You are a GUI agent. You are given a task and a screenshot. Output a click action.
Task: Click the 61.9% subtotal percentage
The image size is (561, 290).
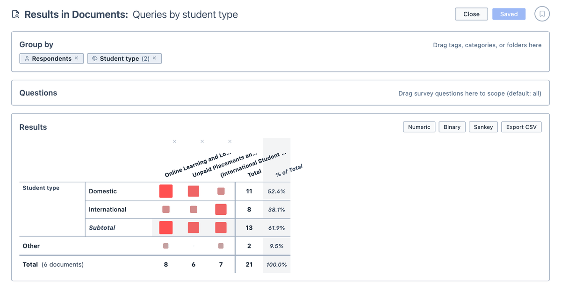click(x=276, y=228)
